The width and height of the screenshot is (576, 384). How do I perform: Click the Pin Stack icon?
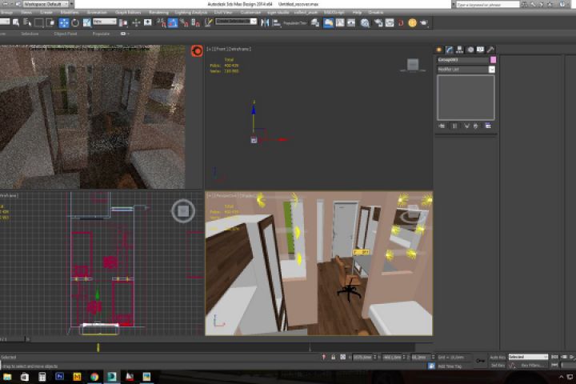pyautogui.click(x=442, y=126)
